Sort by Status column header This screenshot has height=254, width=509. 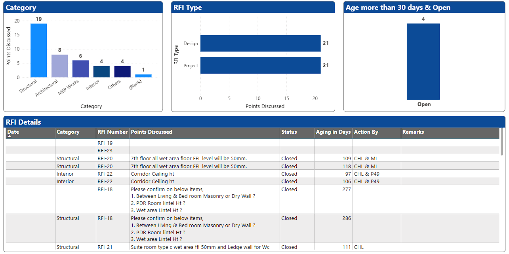[x=289, y=132]
